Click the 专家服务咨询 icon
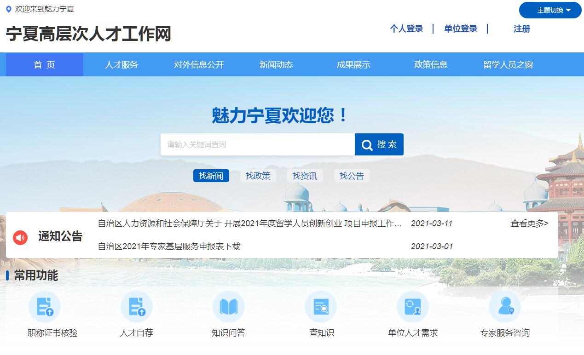Viewport: 584px width, 355px height. pos(505,307)
